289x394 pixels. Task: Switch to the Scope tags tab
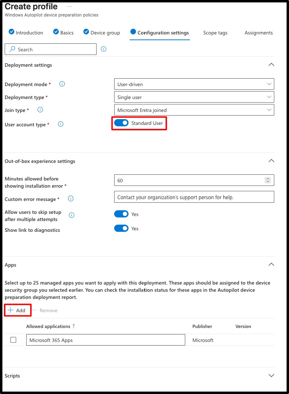pos(215,33)
